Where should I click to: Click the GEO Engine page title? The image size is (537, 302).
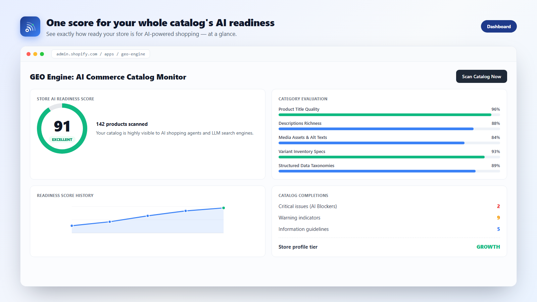pyautogui.click(x=108, y=77)
